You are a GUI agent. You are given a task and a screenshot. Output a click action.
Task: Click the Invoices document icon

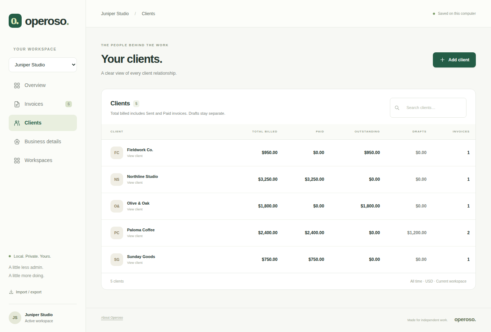[x=17, y=104]
